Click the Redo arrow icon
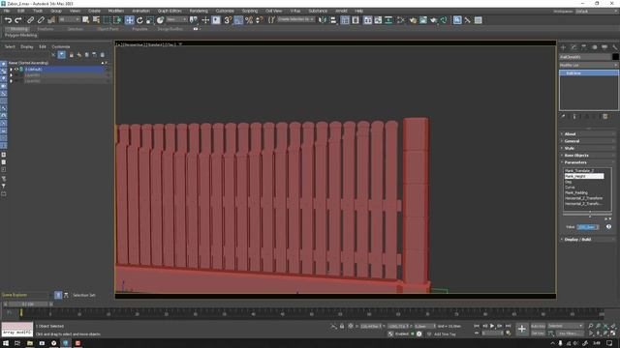Image resolution: width=620 pixels, height=348 pixels. pyautogui.click(x=18, y=20)
